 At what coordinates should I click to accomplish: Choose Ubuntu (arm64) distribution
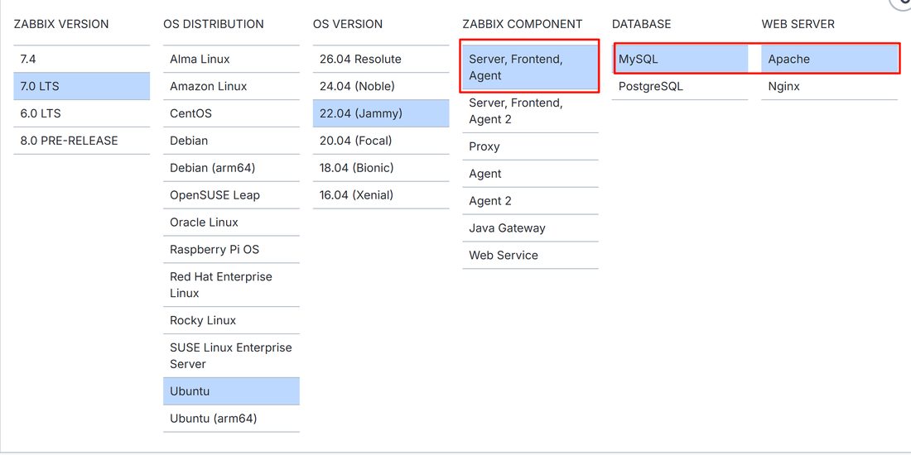click(x=231, y=419)
